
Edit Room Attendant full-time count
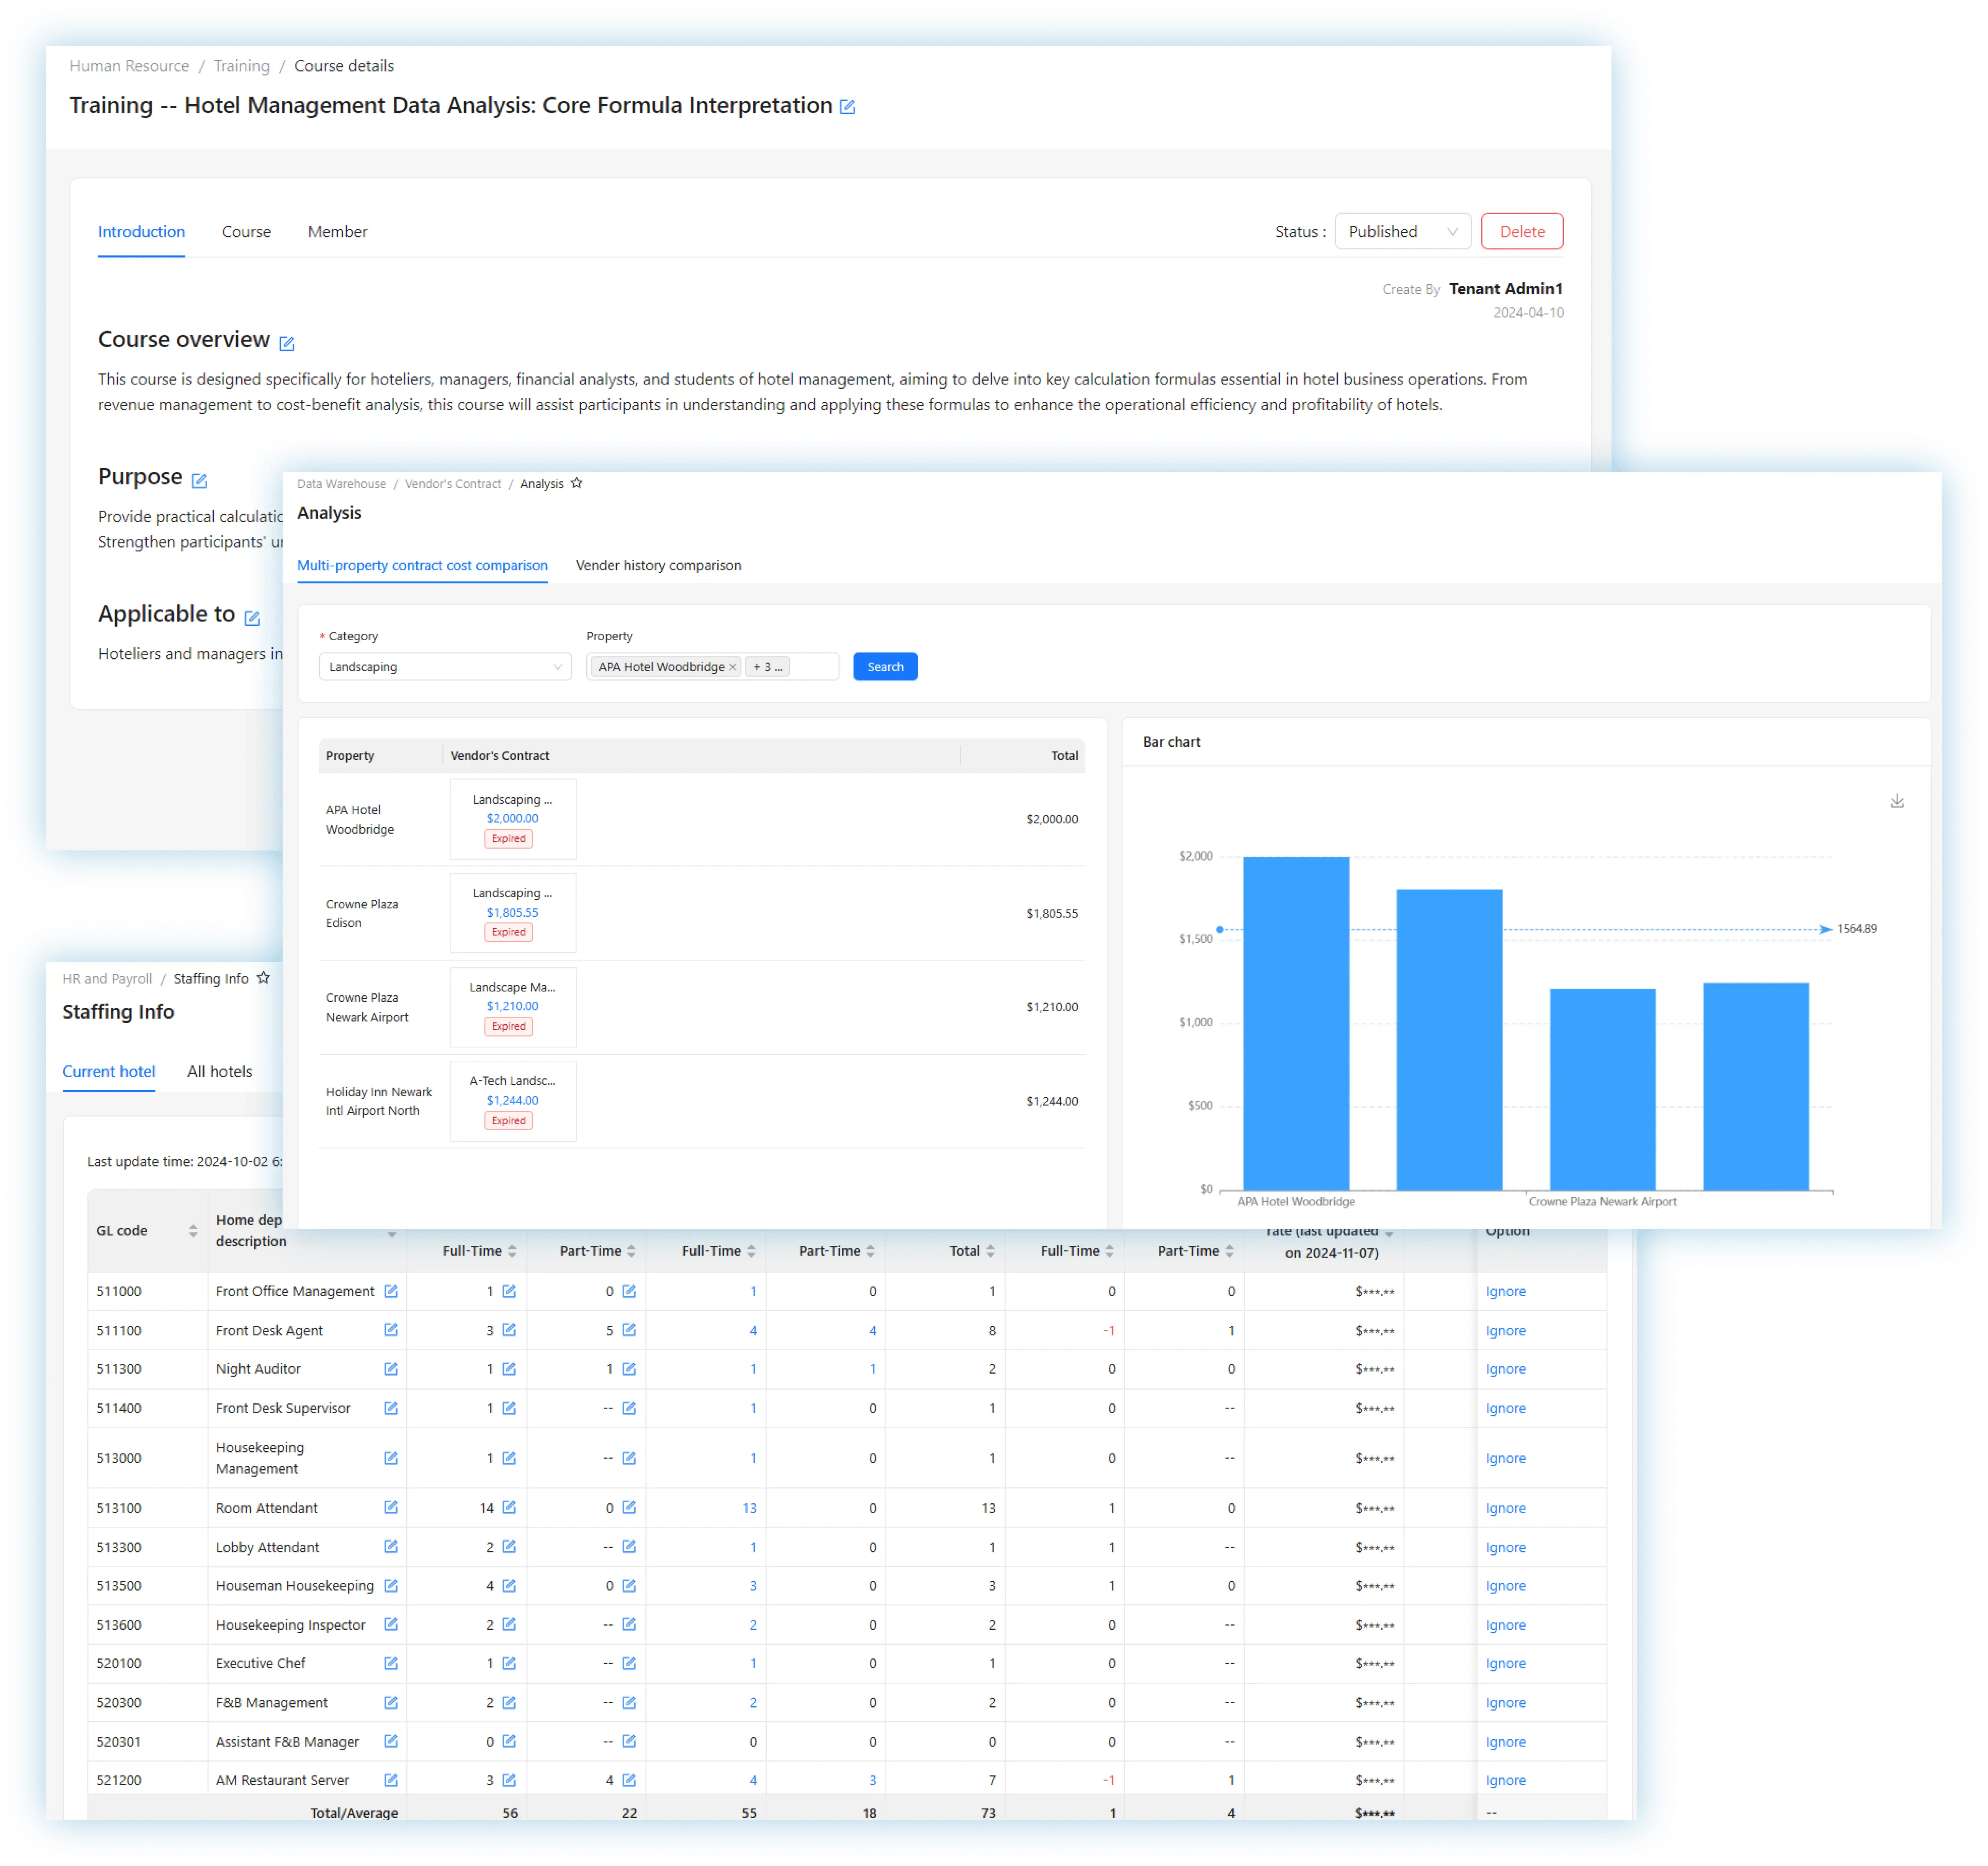coord(509,1507)
